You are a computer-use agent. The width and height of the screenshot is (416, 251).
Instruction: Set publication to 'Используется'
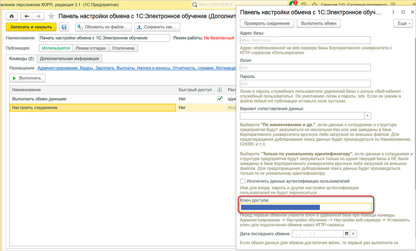tap(56, 48)
